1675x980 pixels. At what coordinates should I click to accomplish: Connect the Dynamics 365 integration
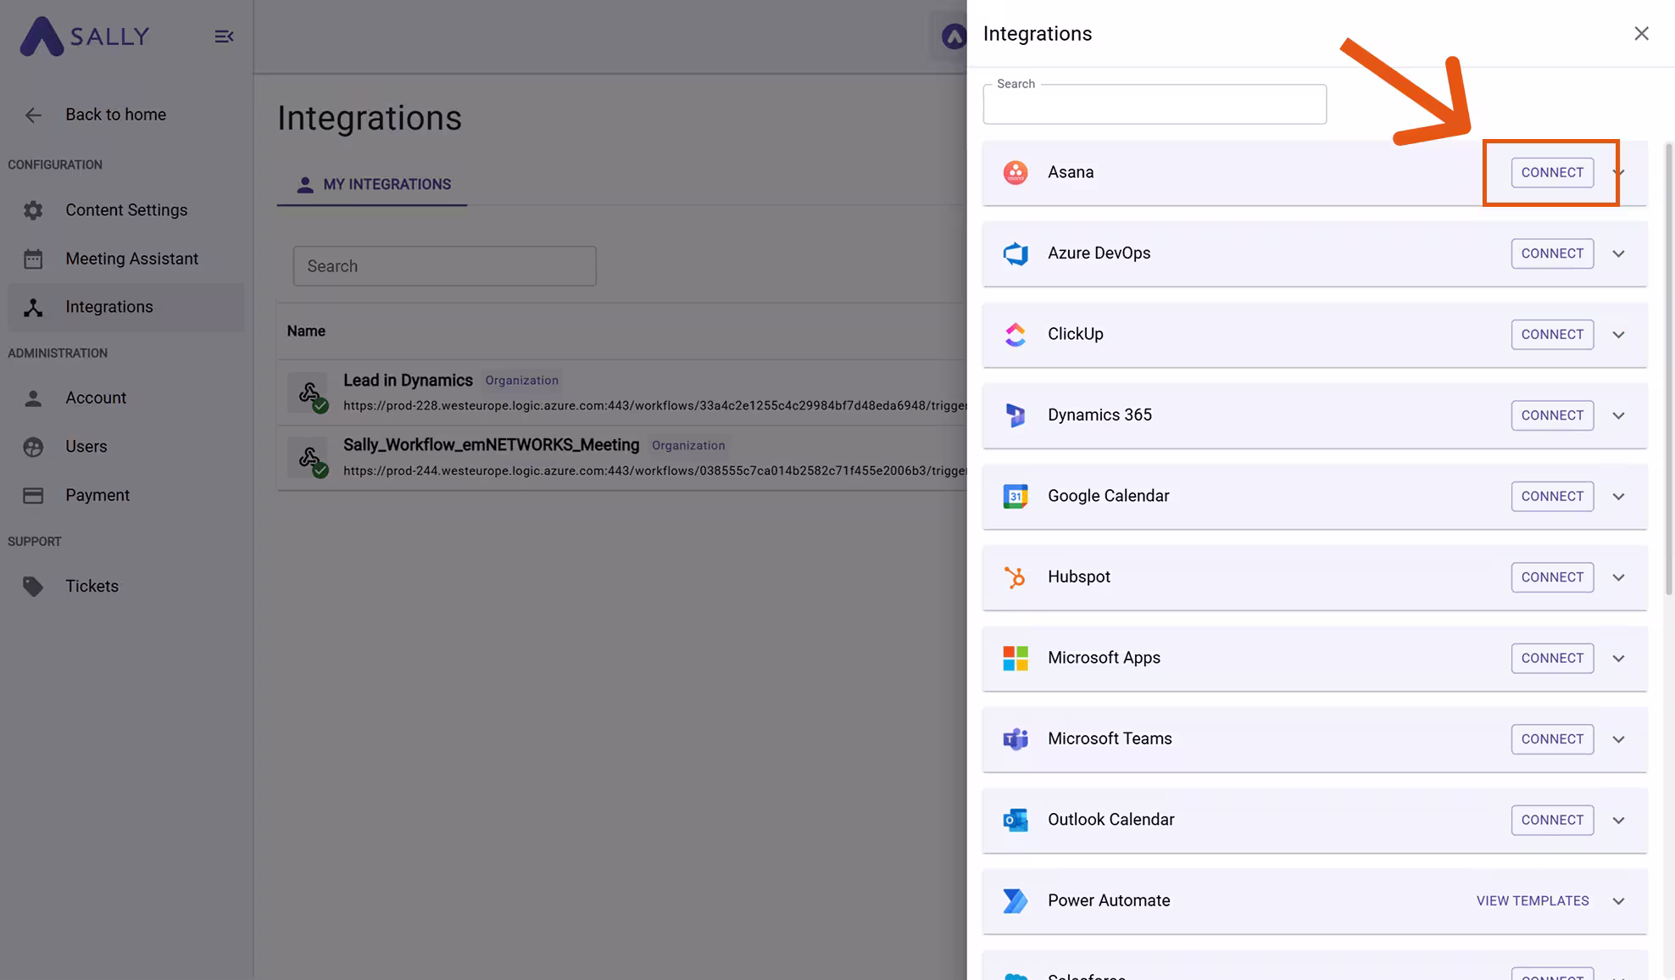point(1552,415)
